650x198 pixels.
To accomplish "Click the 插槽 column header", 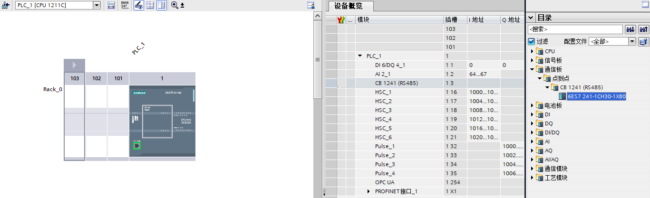I will [x=455, y=19].
